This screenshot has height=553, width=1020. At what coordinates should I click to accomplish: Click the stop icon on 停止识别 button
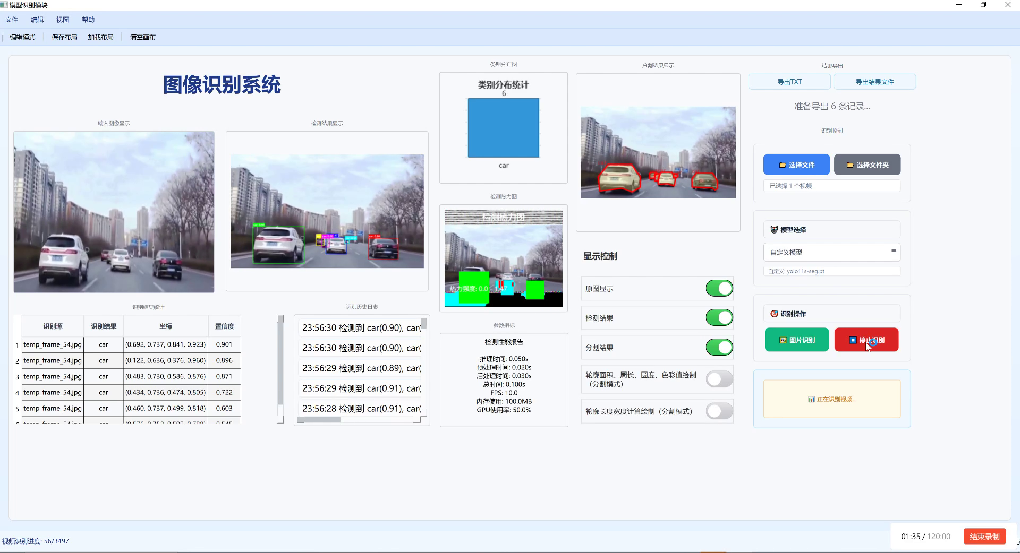coord(854,340)
